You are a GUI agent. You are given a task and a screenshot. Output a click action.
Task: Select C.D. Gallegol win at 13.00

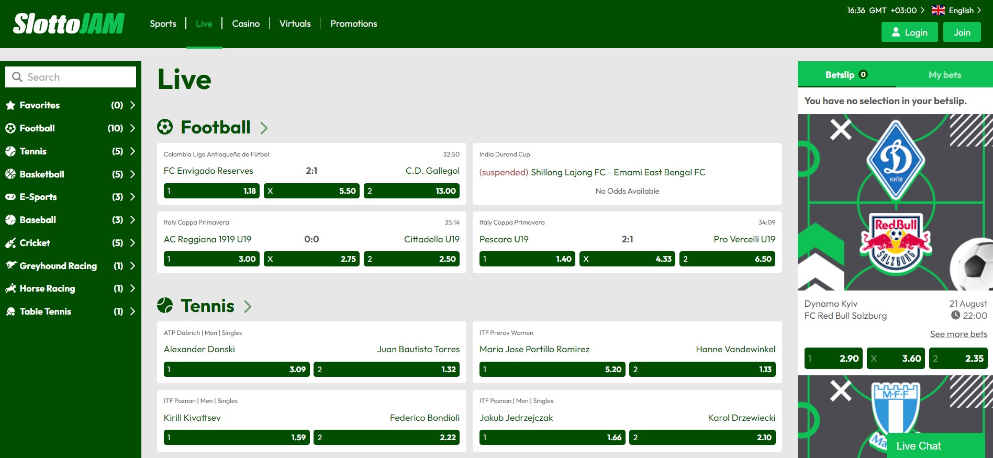pyautogui.click(x=411, y=191)
